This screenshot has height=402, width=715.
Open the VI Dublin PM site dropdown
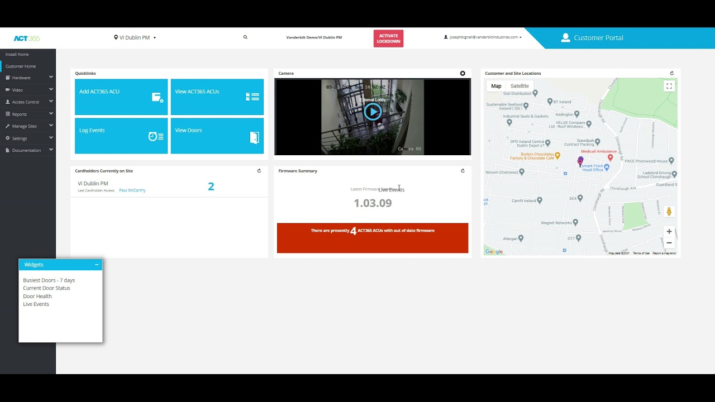[135, 37]
